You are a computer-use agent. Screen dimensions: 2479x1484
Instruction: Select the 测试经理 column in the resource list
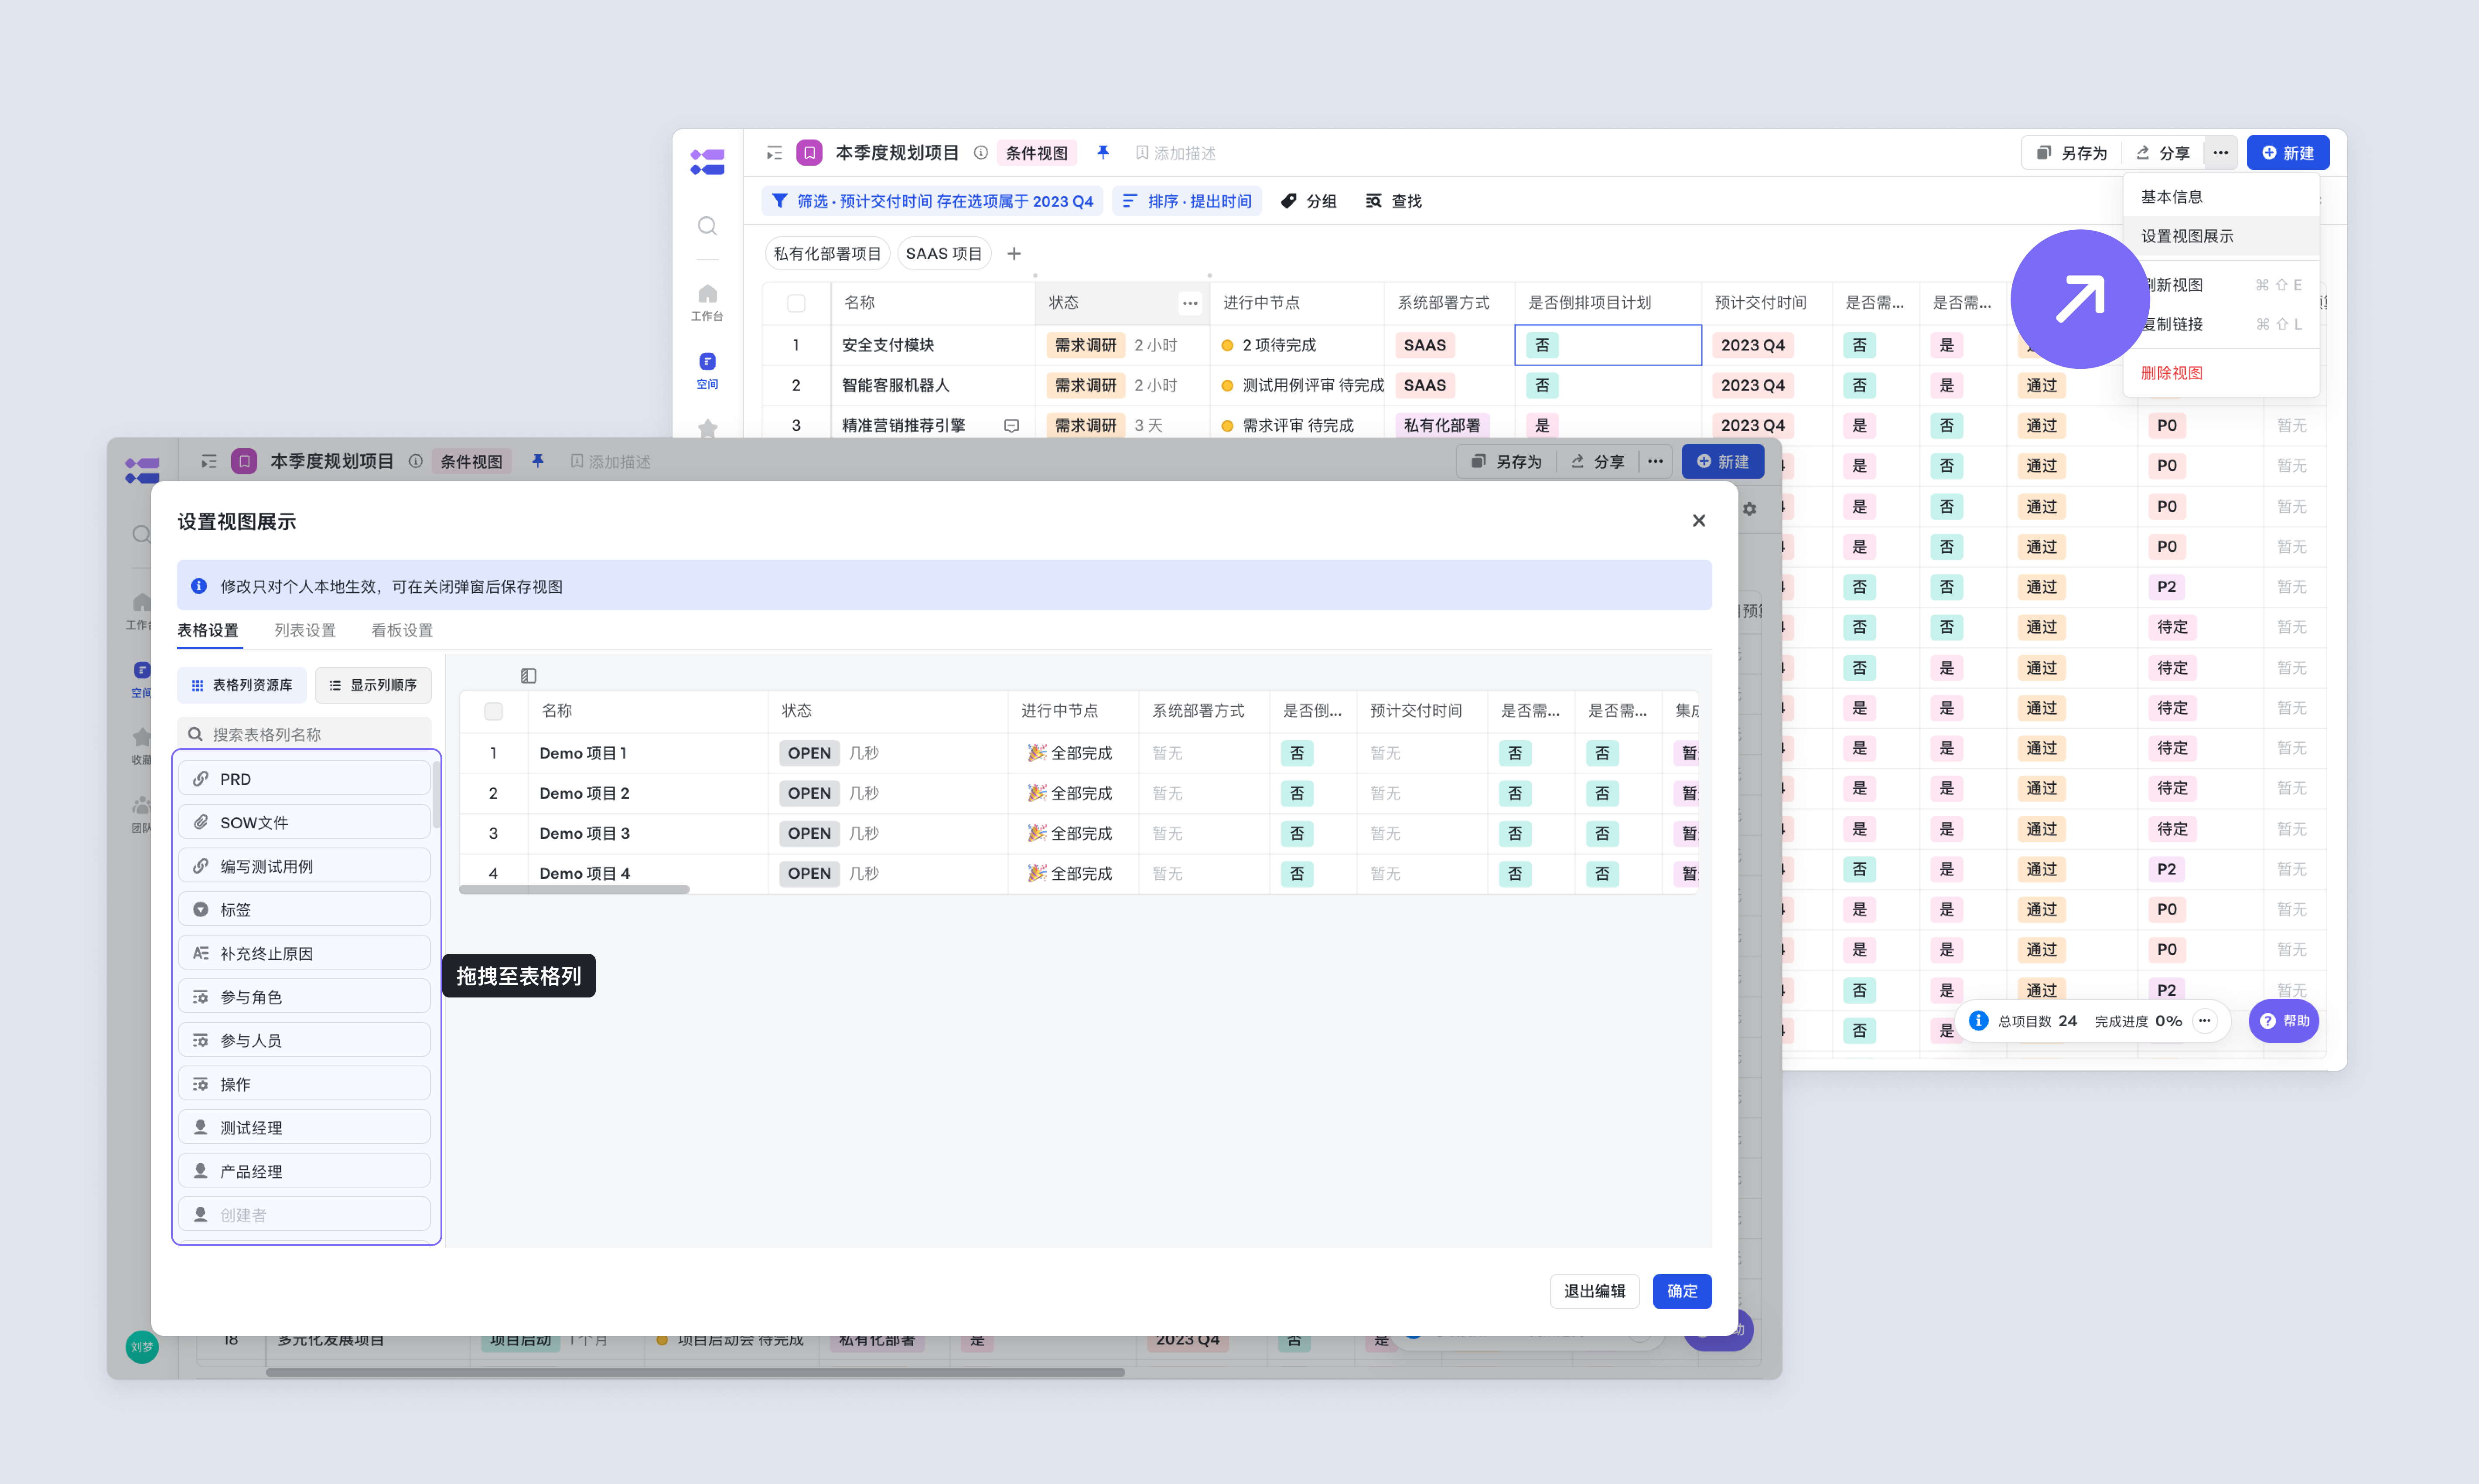click(x=304, y=1128)
